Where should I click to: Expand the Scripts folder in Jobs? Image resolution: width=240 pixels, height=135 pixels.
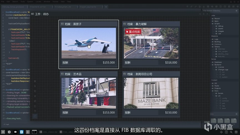point(216,24)
